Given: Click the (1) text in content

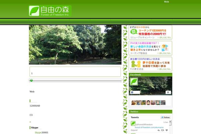Looking at the screenshot, I should click(x=31, y=115).
